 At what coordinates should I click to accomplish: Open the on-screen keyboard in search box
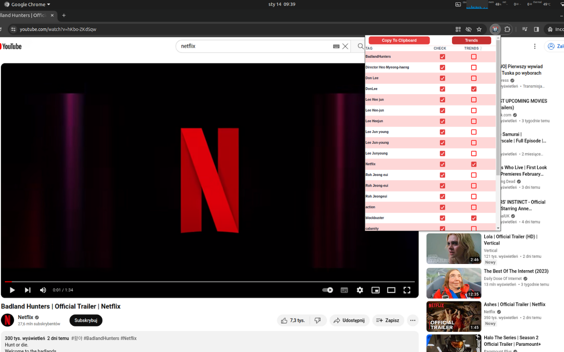click(x=336, y=46)
